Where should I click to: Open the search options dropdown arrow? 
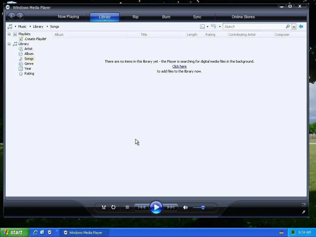pos(294,27)
